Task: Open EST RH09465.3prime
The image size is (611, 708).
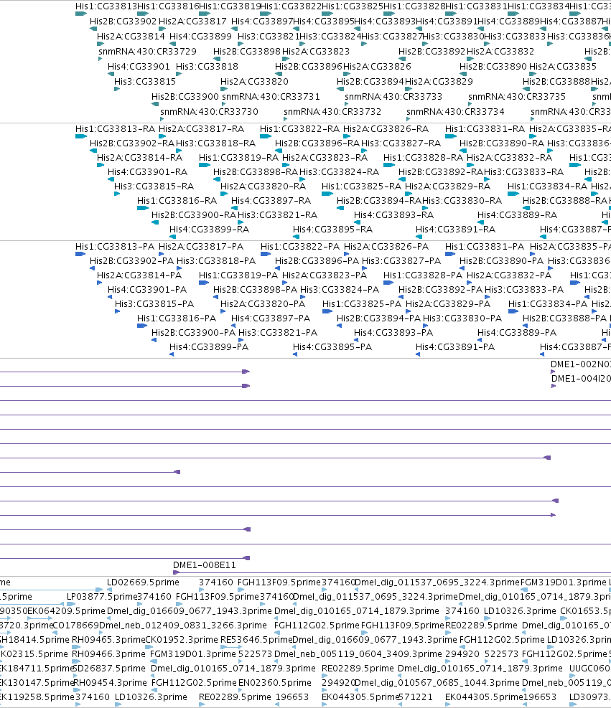Action: coord(108,640)
